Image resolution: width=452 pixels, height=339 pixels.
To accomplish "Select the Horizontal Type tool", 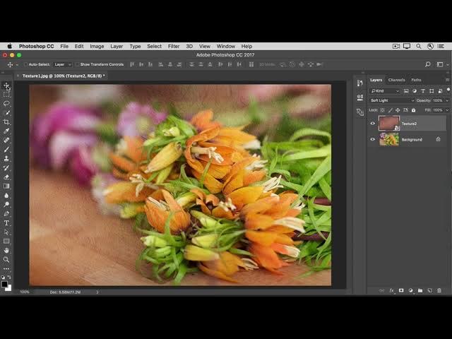I will coord(7,222).
